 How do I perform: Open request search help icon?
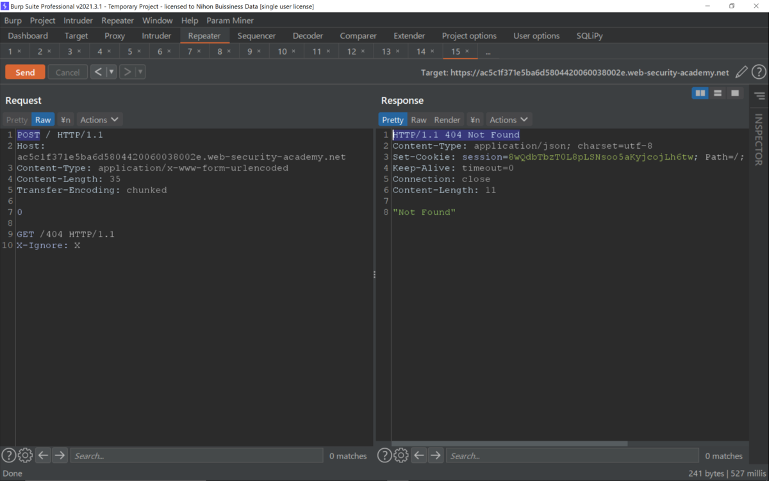[x=8, y=455]
